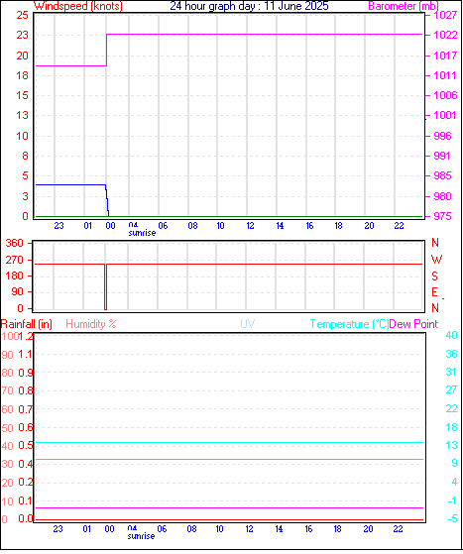Select the 31 temperature scale value

451,372
